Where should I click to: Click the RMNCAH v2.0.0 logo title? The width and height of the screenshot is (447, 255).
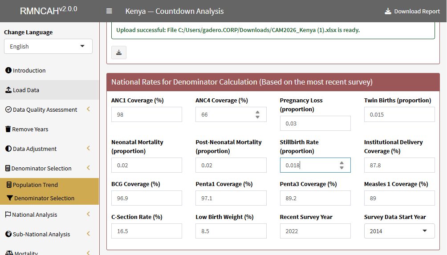49,11
